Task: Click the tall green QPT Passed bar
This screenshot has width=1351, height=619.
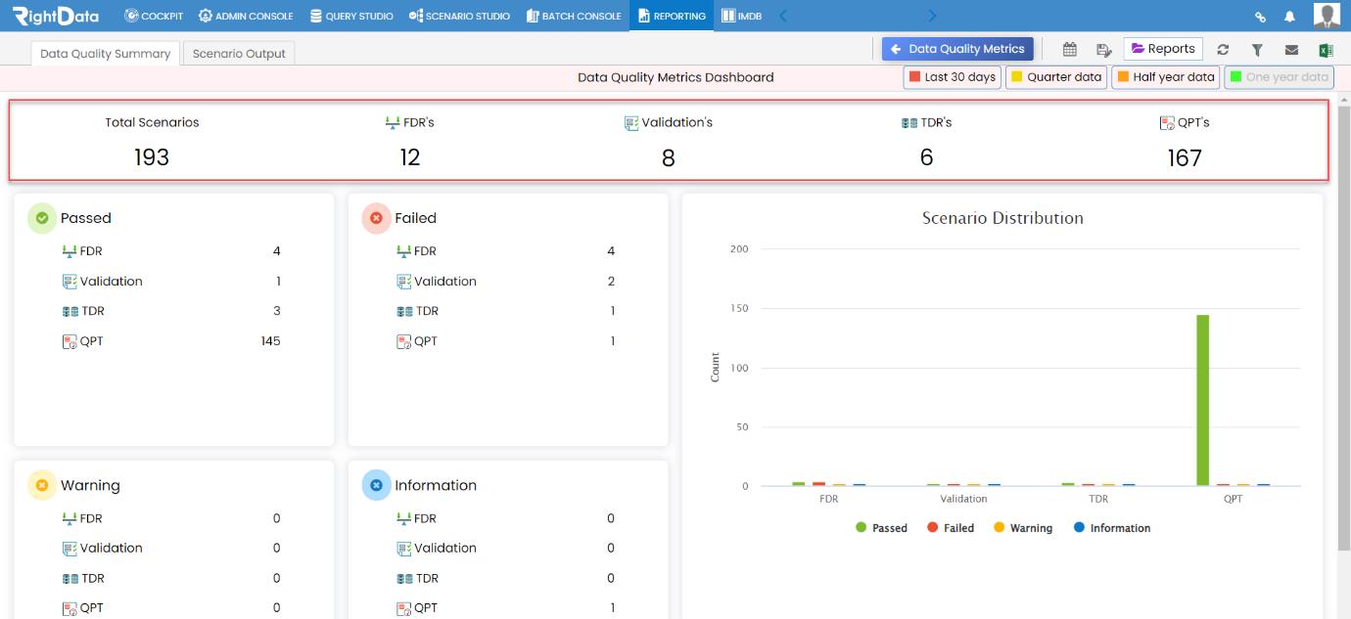Action: click(x=1202, y=400)
